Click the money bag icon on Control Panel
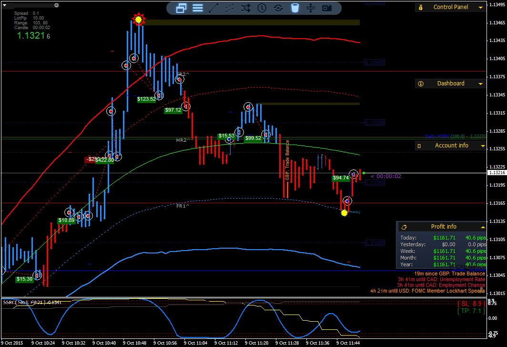Viewport: 507px width, 347px height. pos(421,7)
